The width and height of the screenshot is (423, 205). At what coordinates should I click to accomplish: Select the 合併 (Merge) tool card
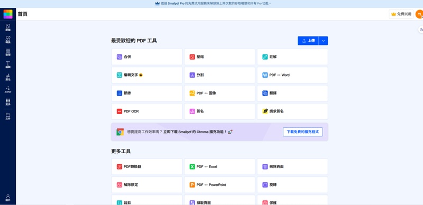147,57
